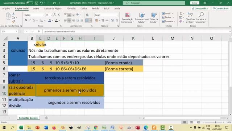Open the Layout da Página tab
The height and width of the screenshot is (131, 232).
53,8
